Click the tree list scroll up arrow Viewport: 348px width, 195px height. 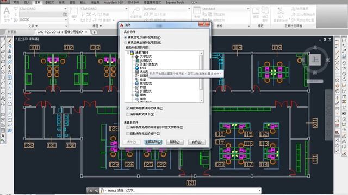[x=201, y=53]
